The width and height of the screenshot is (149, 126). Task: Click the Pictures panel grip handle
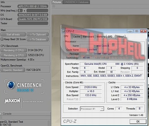pyautogui.click(x=54, y=7)
